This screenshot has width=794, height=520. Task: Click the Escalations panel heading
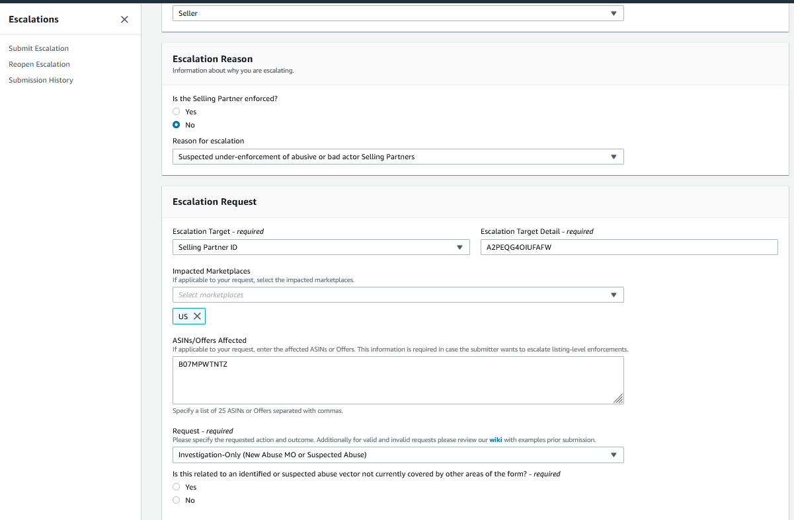tap(34, 20)
